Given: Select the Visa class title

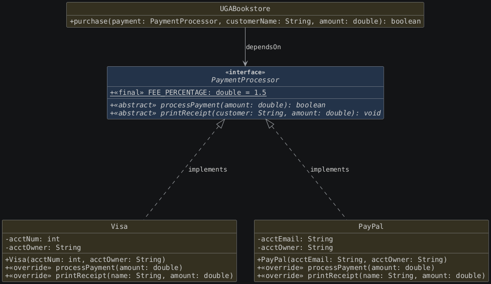Looking at the screenshot, I should 119,226.
